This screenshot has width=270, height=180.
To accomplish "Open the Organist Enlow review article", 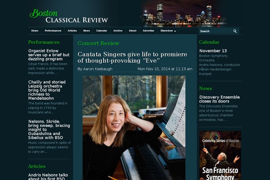I will click(x=49, y=55).
